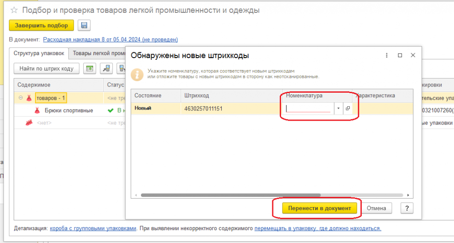Viewport: 454px width, 243px height.
Task: Switch to Структура упаковок tab
Action: point(39,53)
